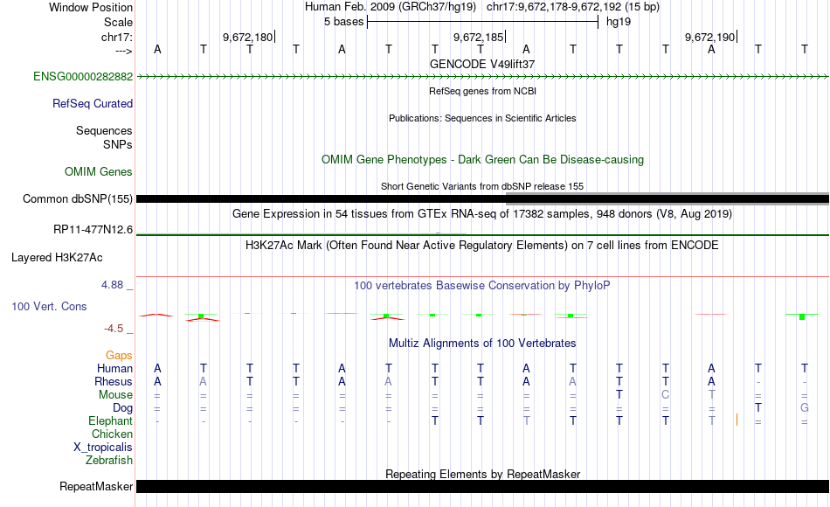The height and width of the screenshot is (507, 830).
Task: Open the GTEx Gene Expression track title
Action: (x=482, y=214)
